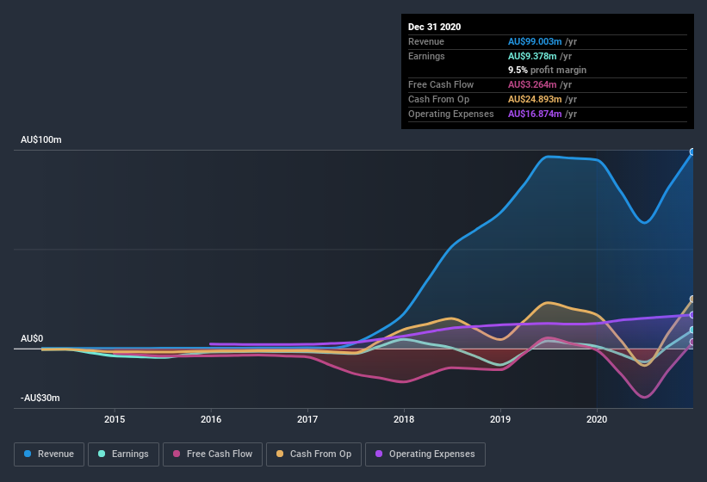Click the -AU$30m y-axis label
The width and height of the screenshot is (707, 482).
tap(40, 398)
